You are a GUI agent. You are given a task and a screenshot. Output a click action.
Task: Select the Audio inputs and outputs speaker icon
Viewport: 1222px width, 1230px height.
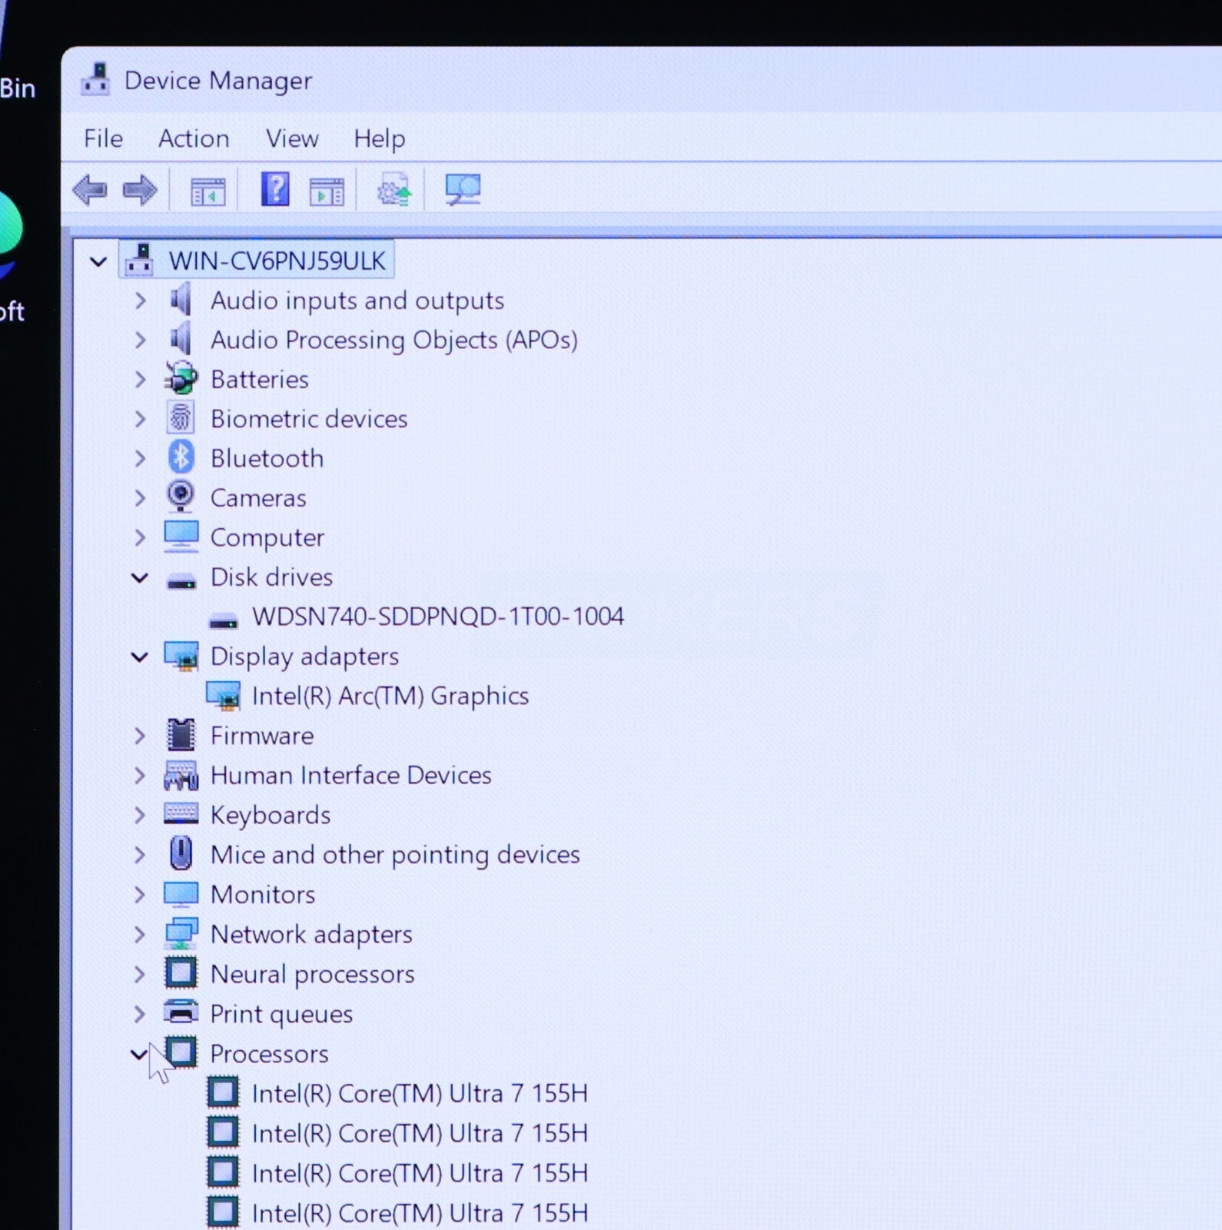click(181, 299)
